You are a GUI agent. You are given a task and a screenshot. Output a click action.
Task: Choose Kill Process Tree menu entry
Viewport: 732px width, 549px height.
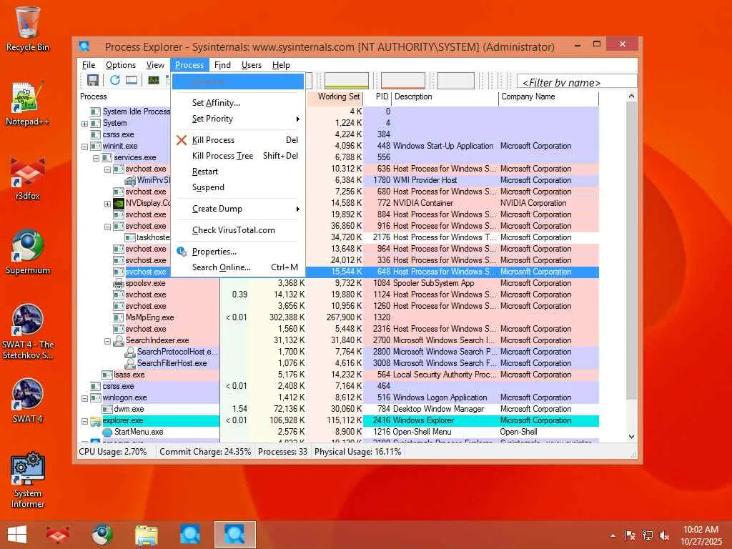[238, 155]
